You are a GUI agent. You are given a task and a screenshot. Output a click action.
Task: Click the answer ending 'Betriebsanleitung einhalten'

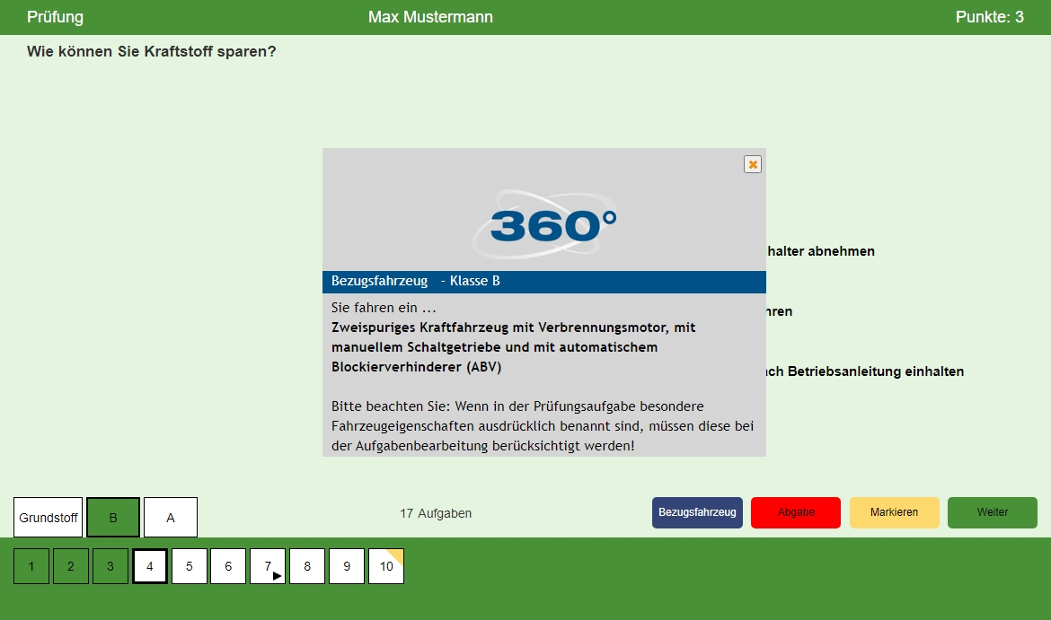click(865, 371)
